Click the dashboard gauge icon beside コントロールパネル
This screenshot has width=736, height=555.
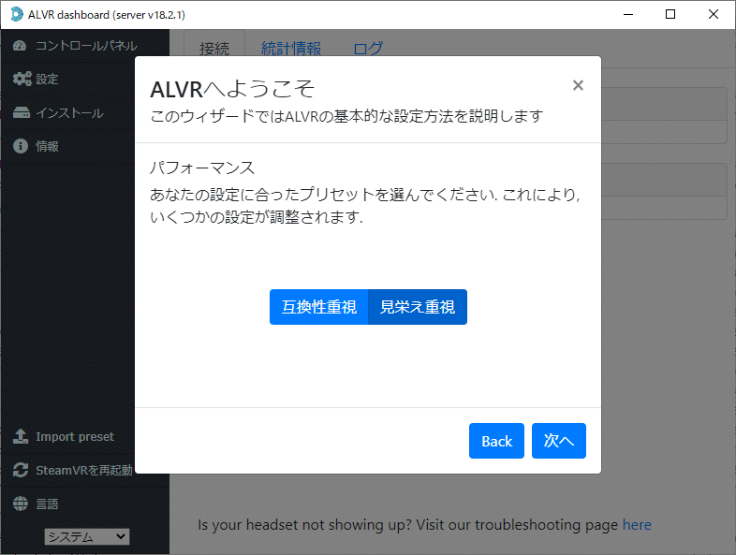coord(20,46)
